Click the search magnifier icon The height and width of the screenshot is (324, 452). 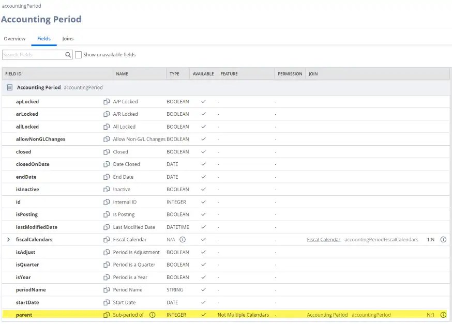click(x=68, y=55)
